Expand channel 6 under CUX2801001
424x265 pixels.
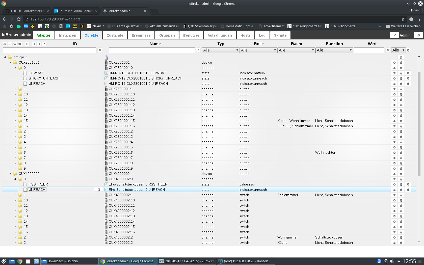pyautogui.click(x=15, y=153)
